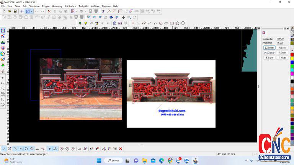Click the [R]Lock button
The image size is (294, 165).
[x=282, y=48]
